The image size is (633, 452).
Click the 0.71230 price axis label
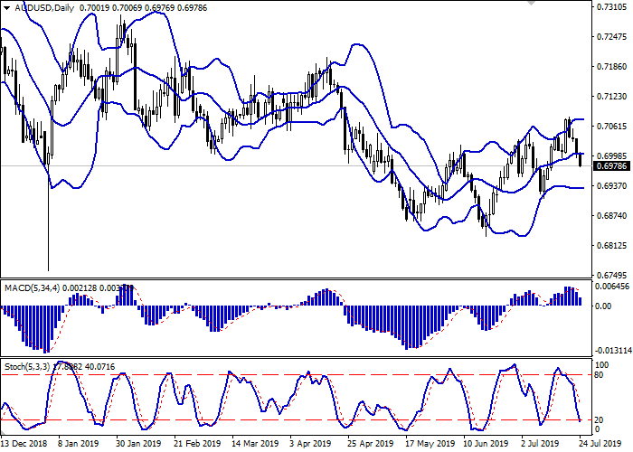click(x=612, y=97)
